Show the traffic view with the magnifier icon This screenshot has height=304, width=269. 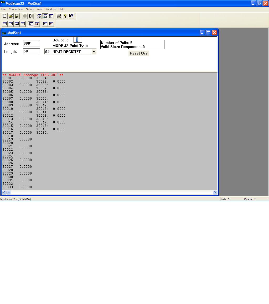[x=51, y=16]
